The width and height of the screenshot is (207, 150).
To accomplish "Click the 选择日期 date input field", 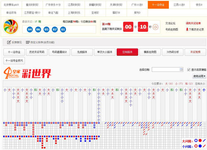I will (x=167, y=69).
